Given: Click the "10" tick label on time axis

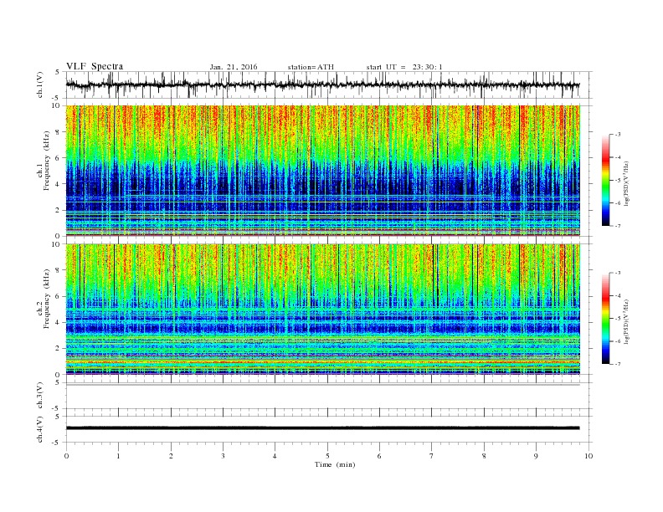Looking at the screenshot, I should coord(588,456).
